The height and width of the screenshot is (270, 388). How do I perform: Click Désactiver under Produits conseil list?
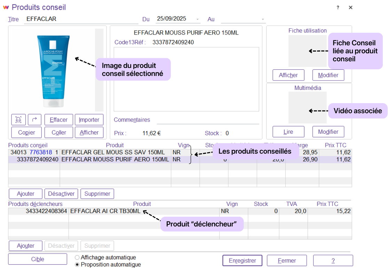[61, 194]
